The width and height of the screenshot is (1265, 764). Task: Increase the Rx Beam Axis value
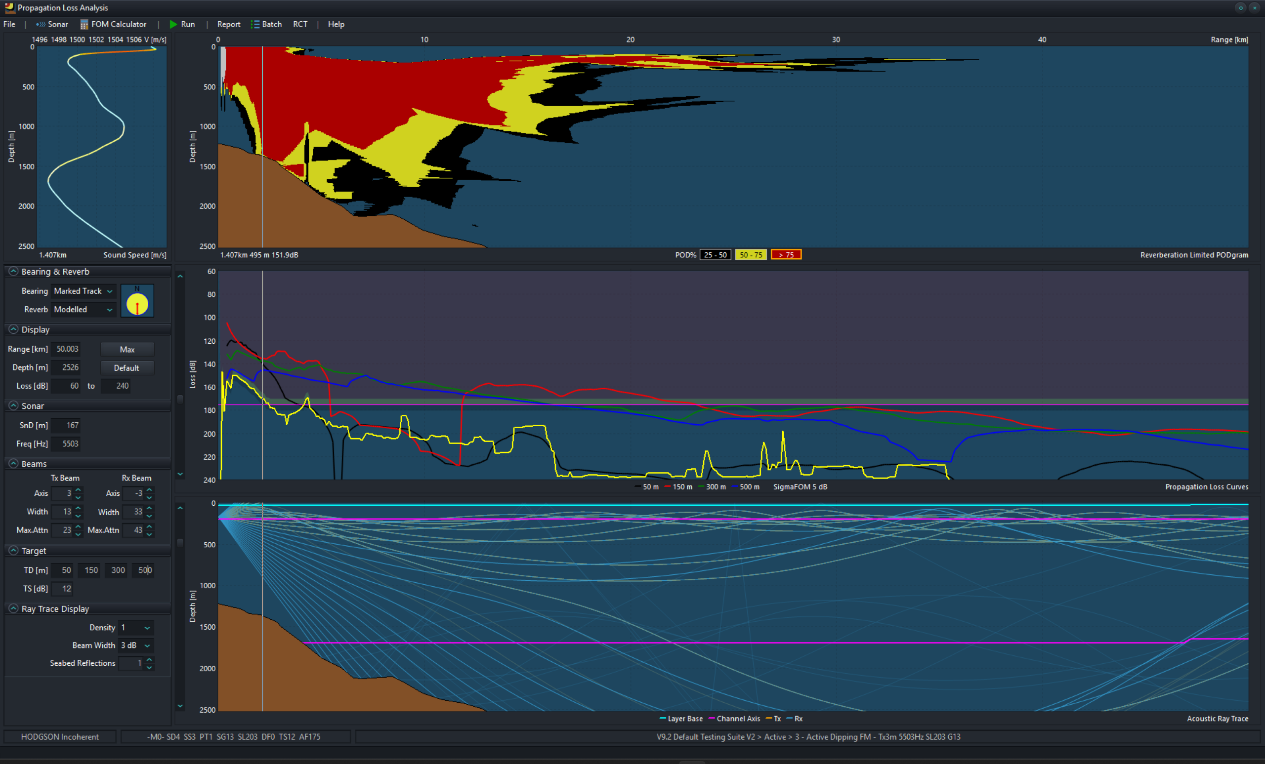(x=149, y=490)
